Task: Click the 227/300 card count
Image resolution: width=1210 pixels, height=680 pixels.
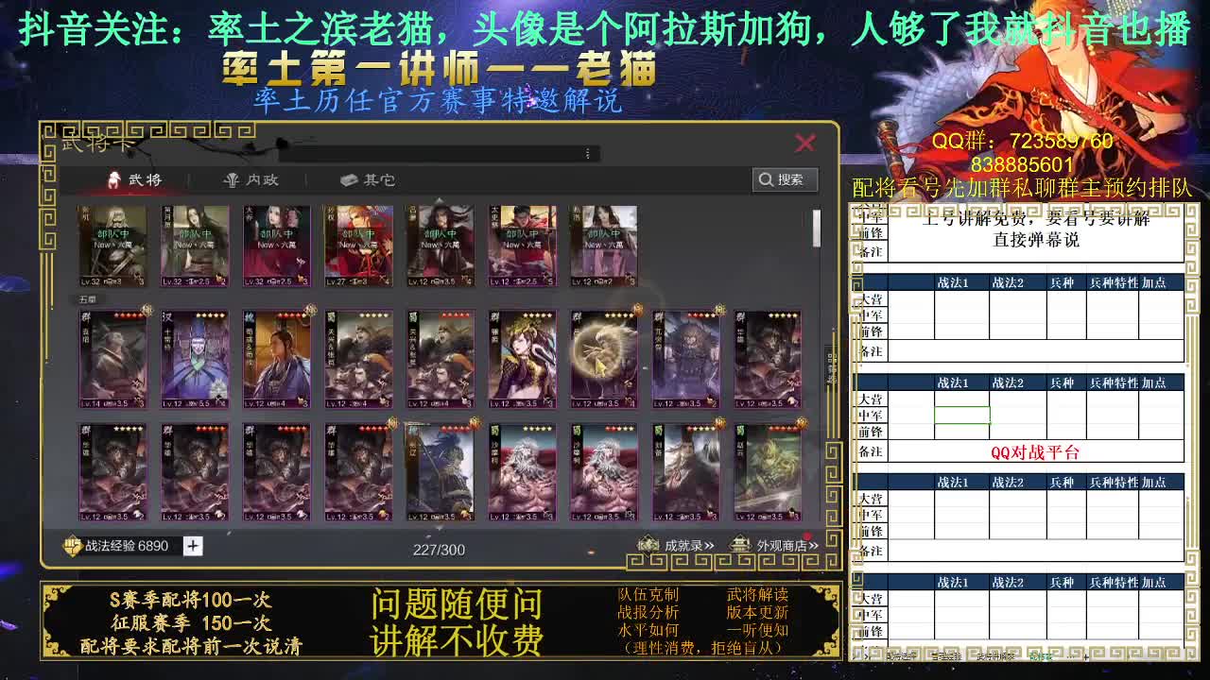Action: point(439,550)
